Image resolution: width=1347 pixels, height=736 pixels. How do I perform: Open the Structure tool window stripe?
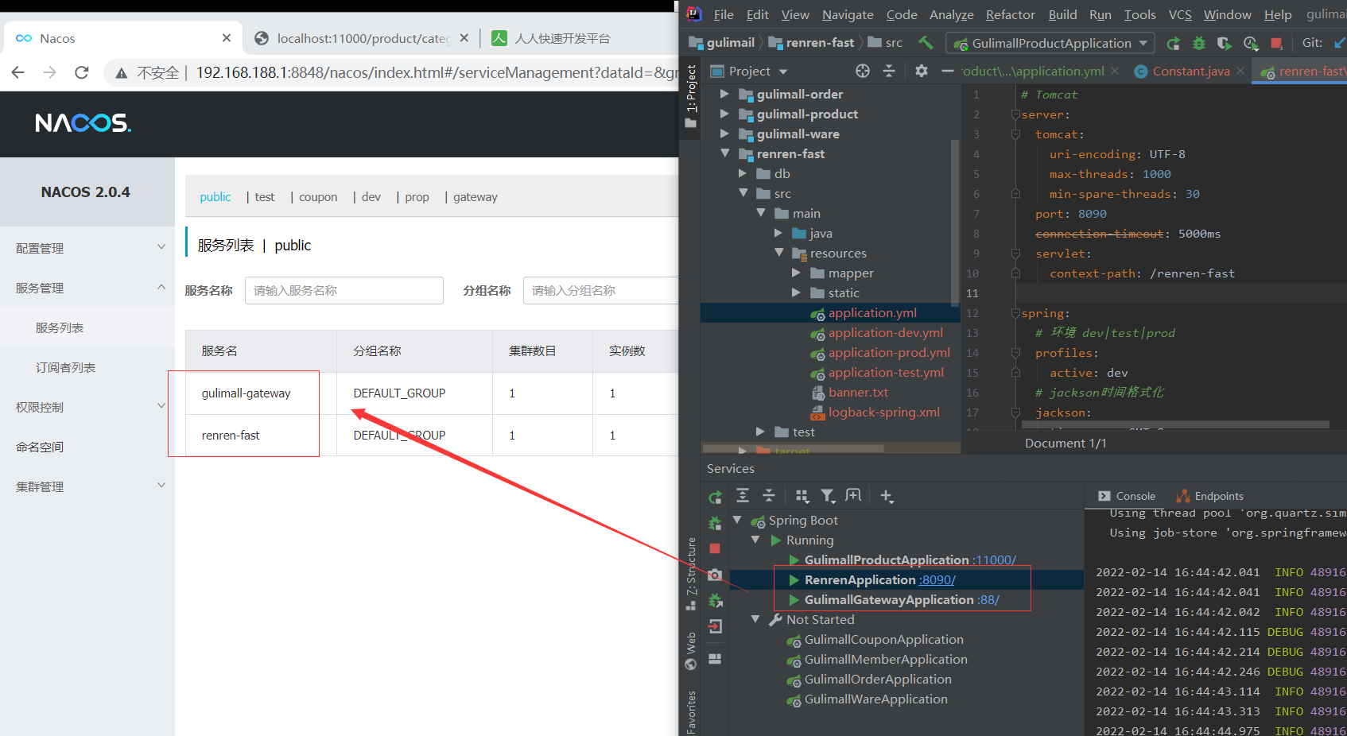point(691,574)
